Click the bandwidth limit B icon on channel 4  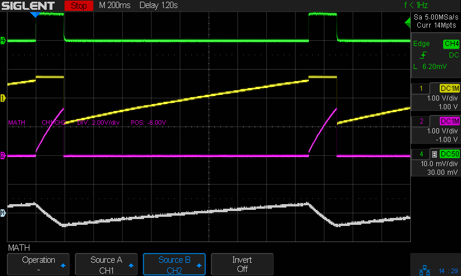coord(434,154)
